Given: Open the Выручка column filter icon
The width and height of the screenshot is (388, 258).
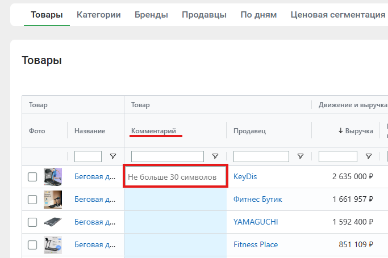Looking at the screenshot, I should (369, 156).
